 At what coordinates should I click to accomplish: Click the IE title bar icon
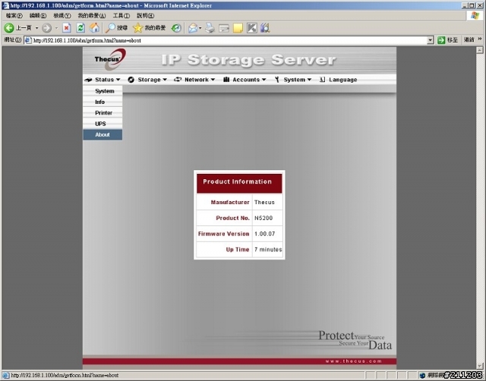(x=5, y=5)
